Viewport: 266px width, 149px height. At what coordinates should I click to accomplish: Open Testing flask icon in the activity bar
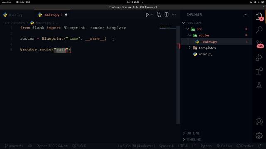point(259,85)
